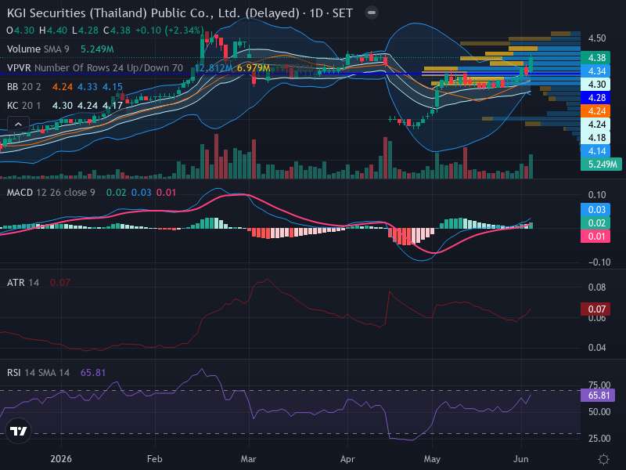Click the 50.00 RSI axis tick

(x=599, y=412)
